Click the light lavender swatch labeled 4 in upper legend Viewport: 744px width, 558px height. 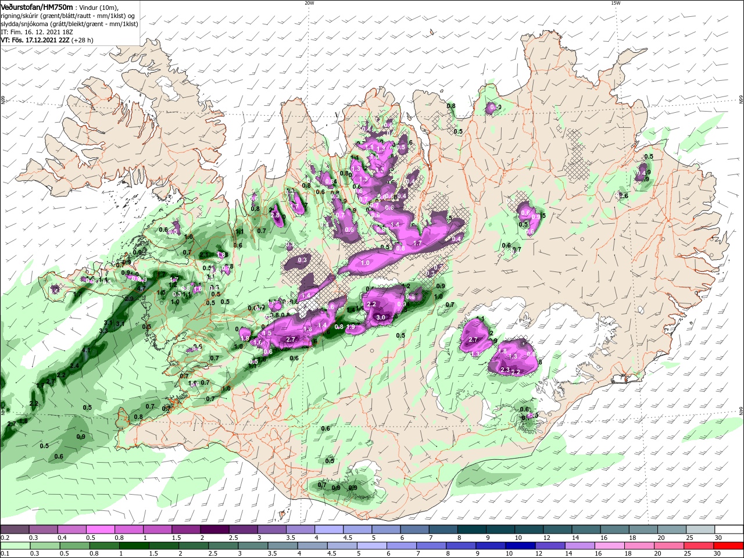[328, 530]
